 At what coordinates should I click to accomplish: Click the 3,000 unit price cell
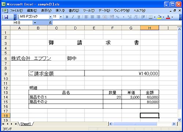[x=131, y=97]
